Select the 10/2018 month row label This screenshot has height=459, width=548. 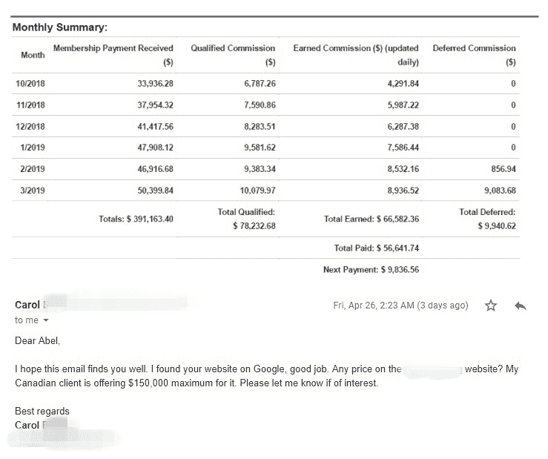(x=30, y=84)
